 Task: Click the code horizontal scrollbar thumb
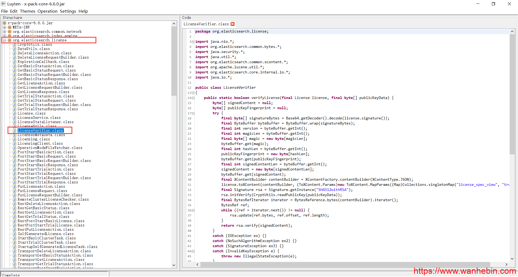(x=345, y=264)
